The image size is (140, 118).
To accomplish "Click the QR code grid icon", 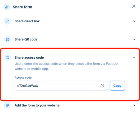I will coord(7,39).
